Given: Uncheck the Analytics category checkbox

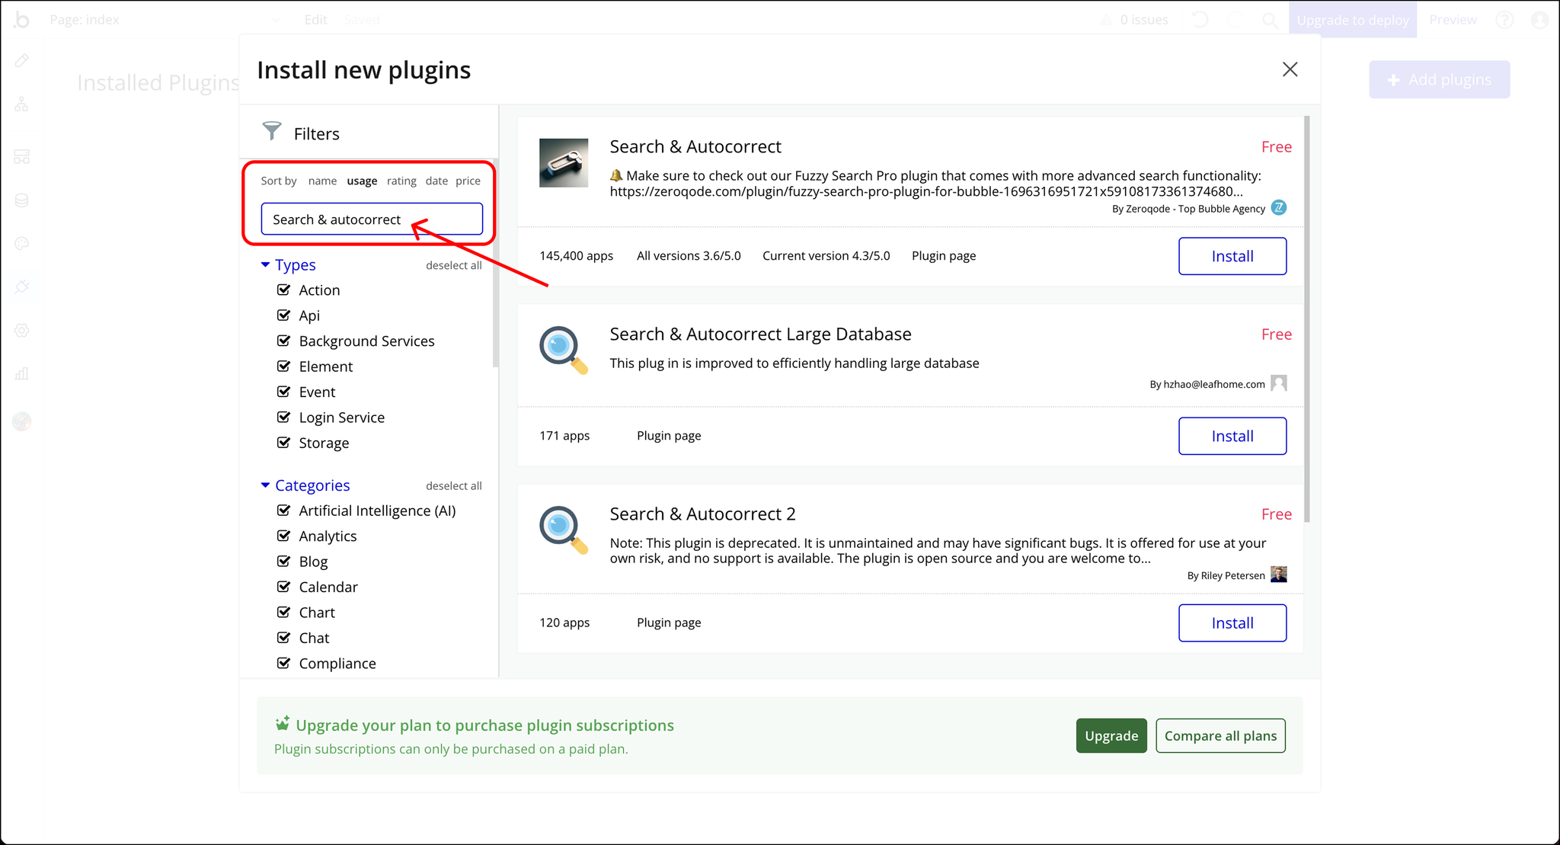Looking at the screenshot, I should point(284,536).
